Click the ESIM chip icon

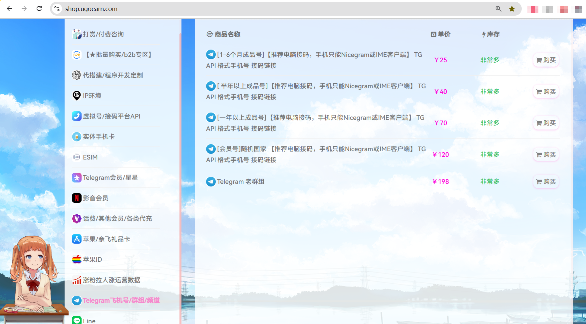(x=77, y=157)
